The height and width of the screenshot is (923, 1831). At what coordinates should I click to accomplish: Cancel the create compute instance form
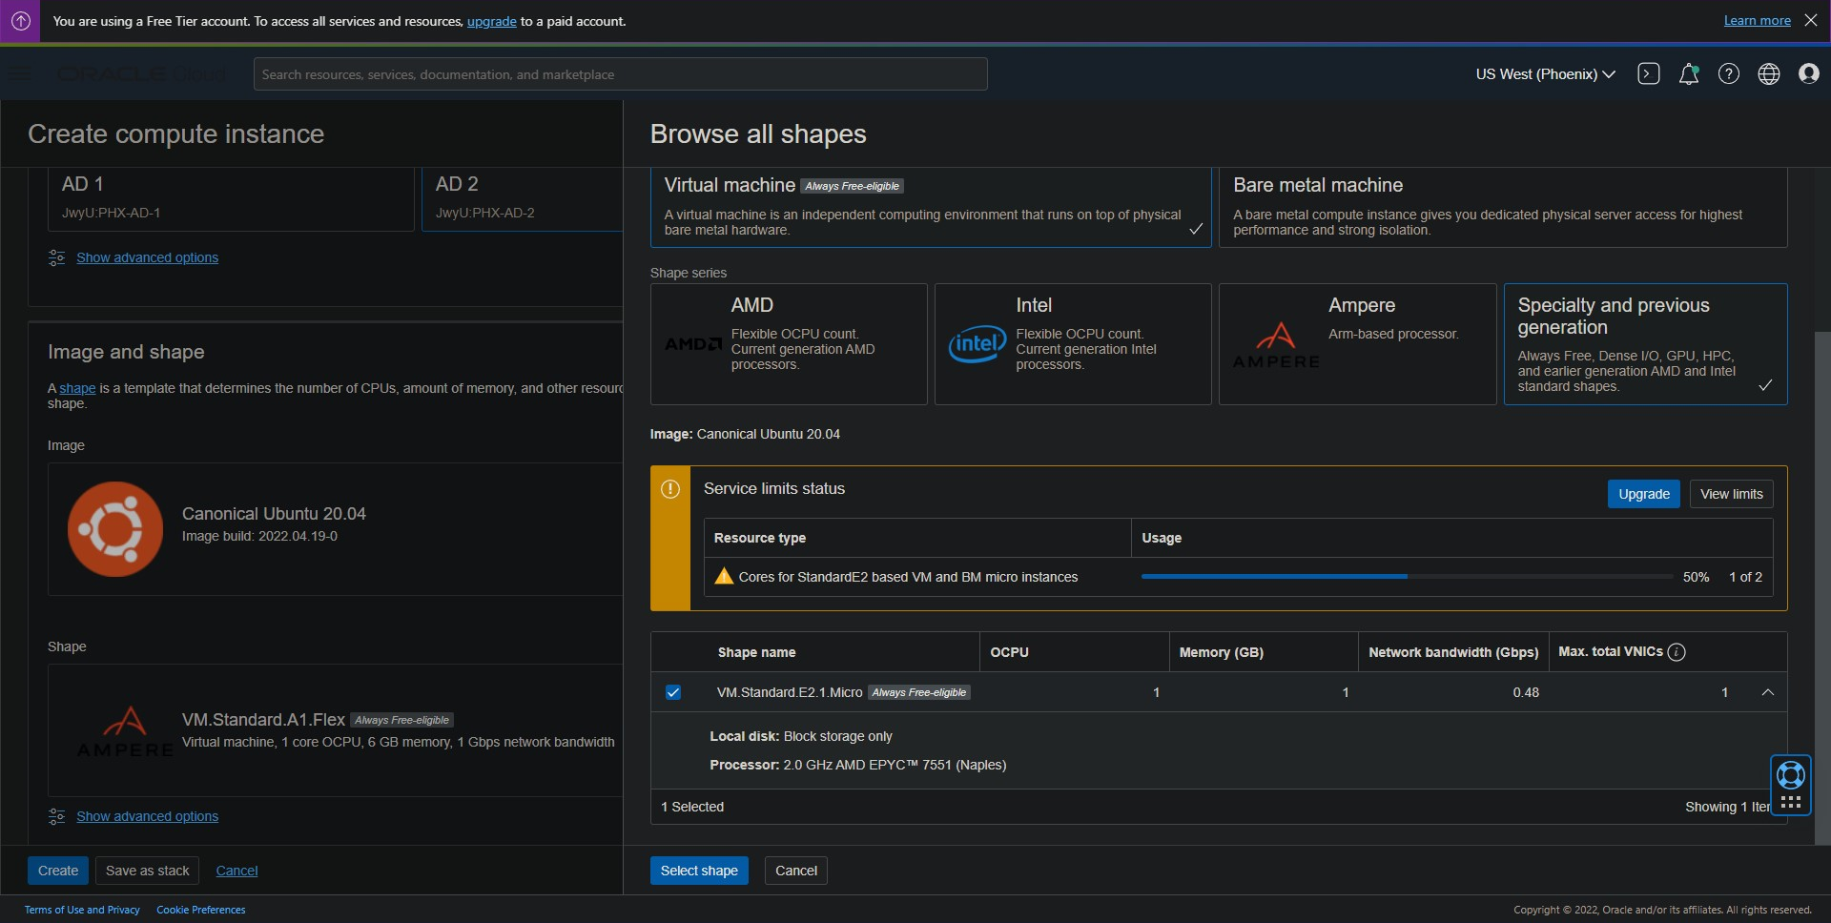coord(237,871)
